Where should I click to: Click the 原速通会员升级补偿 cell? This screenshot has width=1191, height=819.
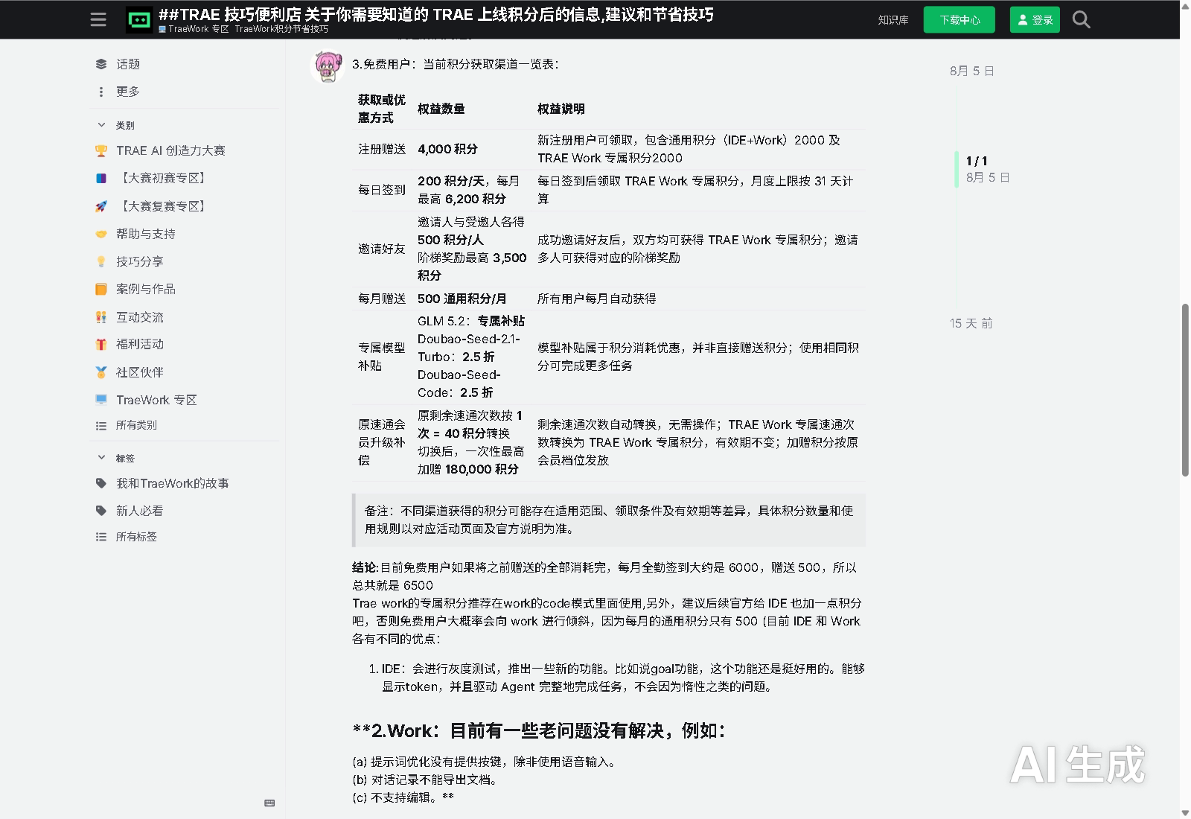coord(382,442)
